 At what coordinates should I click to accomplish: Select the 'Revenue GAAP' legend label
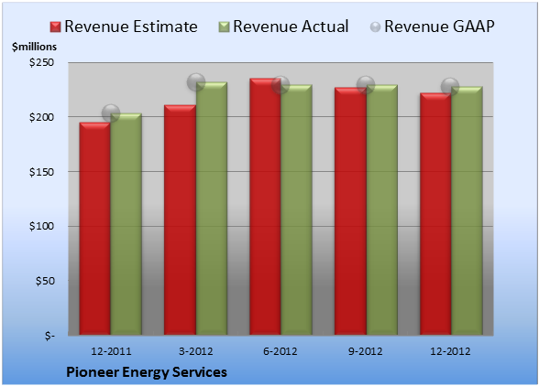[x=439, y=27]
